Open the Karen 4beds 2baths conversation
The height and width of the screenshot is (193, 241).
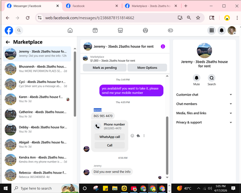click(x=37, y=99)
